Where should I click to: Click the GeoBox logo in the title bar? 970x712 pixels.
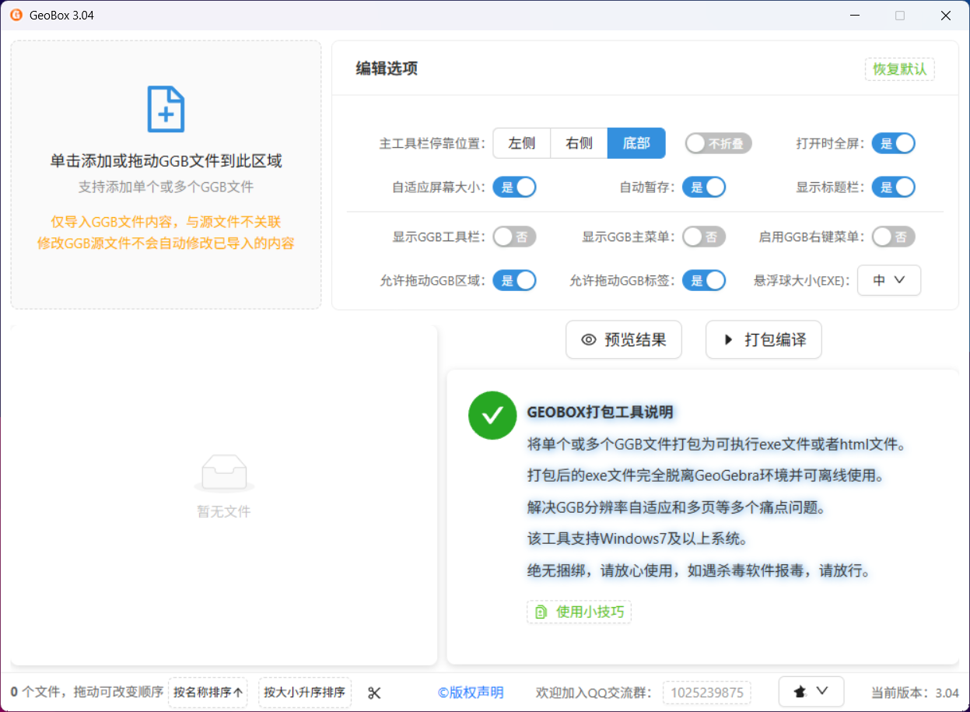[x=16, y=15]
